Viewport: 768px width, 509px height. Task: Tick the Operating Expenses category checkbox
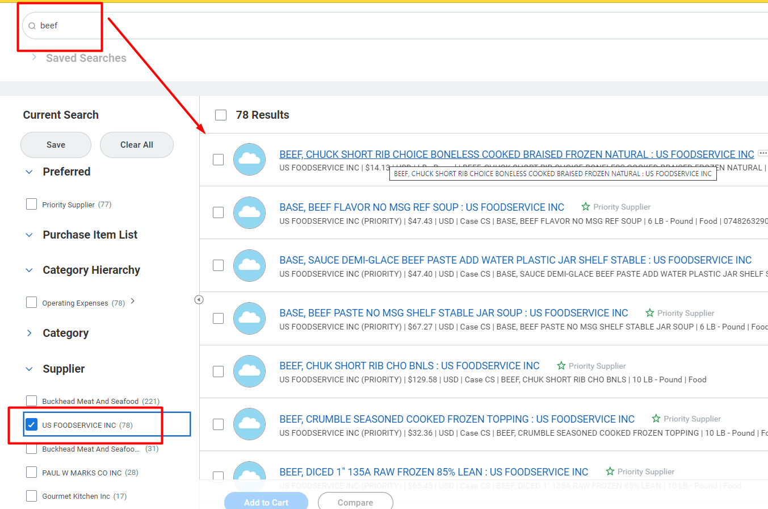coord(32,302)
